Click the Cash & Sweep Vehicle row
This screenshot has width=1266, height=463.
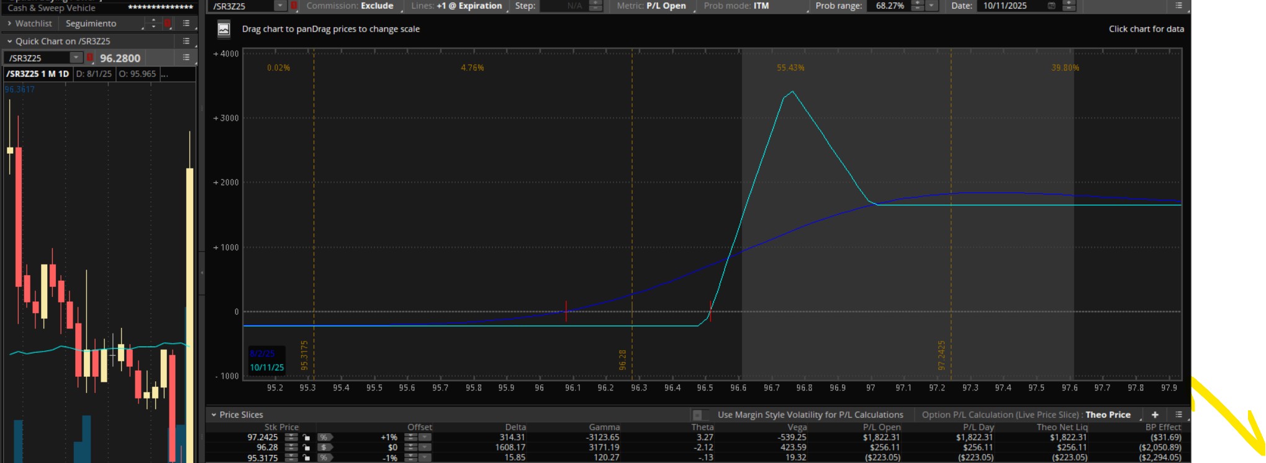click(99, 7)
